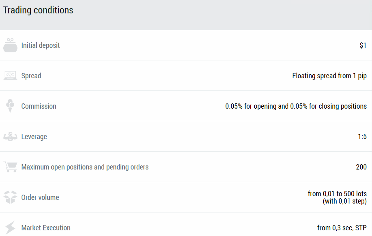Click the $1 initial deposit value

coord(363,45)
